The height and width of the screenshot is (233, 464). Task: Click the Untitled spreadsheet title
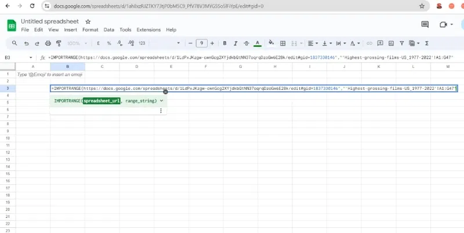(x=50, y=21)
